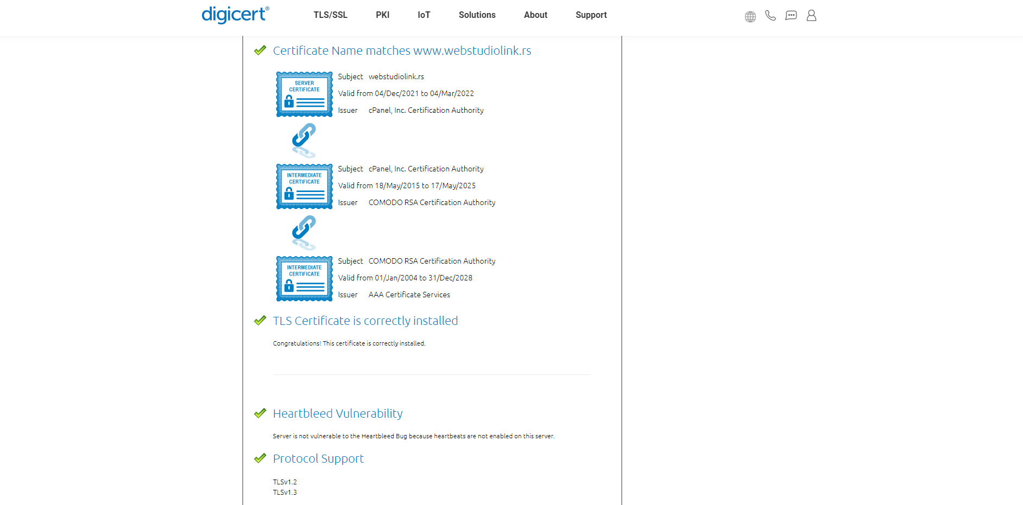
Task: Click green checkmark beside Protocol Support
Action: [x=260, y=458]
